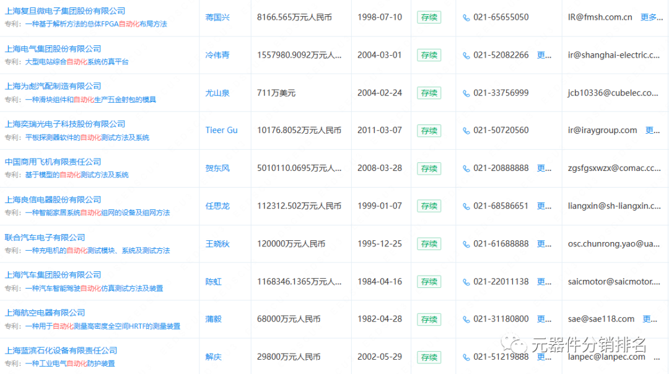The height and width of the screenshot is (374, 669).
Task: Select founding date 2011-03-07
Action: [380, 130]
